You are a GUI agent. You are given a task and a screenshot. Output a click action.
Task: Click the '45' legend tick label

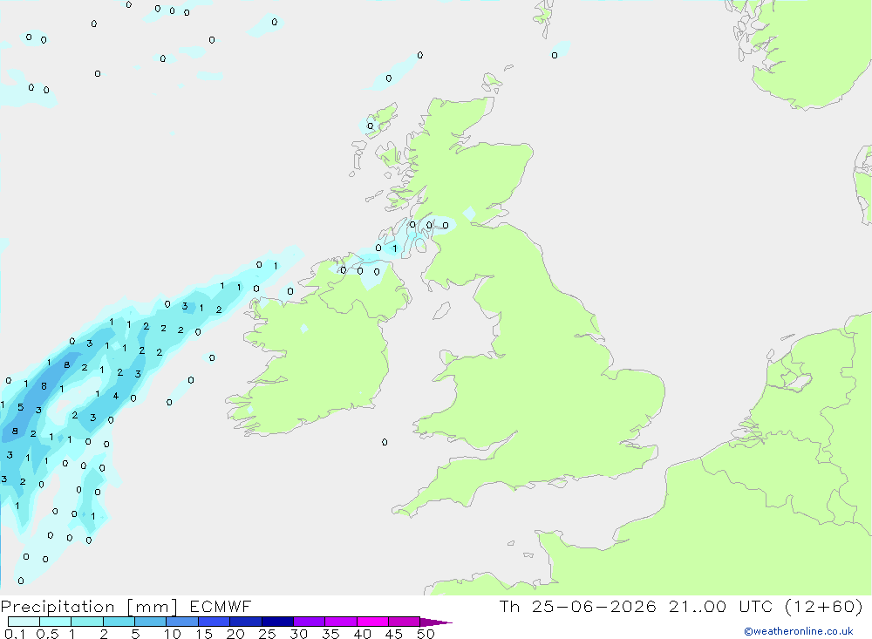point(394,634)
